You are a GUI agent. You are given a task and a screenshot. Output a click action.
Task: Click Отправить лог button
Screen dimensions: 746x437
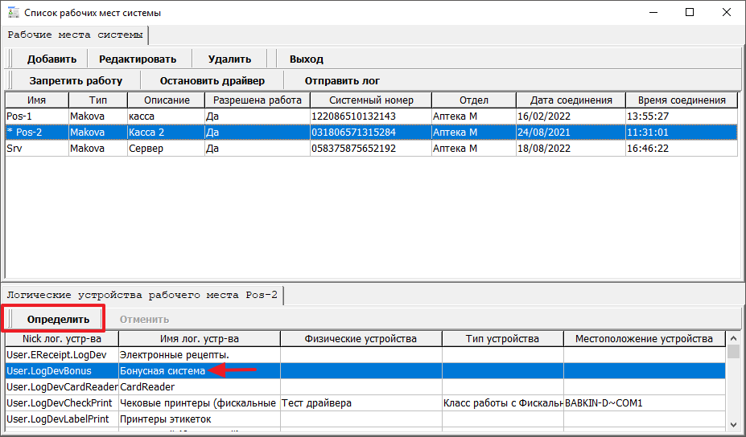point(342,80)
